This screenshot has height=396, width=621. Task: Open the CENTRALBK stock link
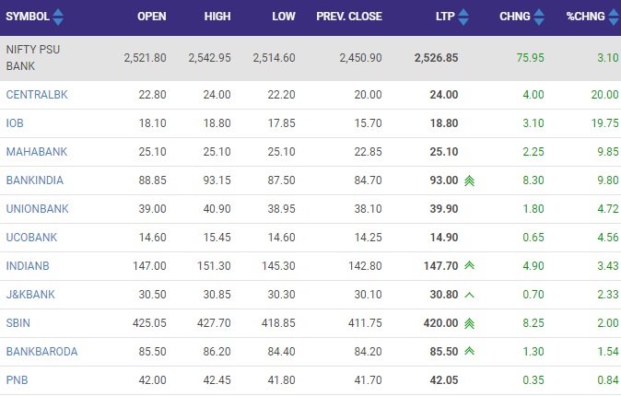point(37,95)
